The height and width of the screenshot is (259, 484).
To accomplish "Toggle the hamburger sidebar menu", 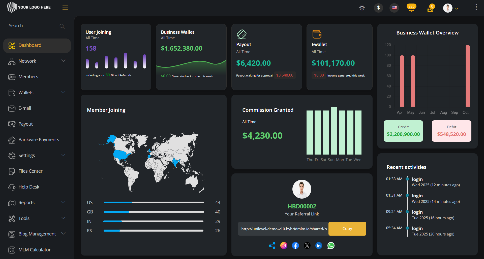I will [65, 8].
